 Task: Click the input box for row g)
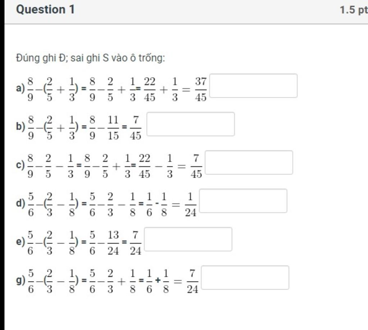245,278
